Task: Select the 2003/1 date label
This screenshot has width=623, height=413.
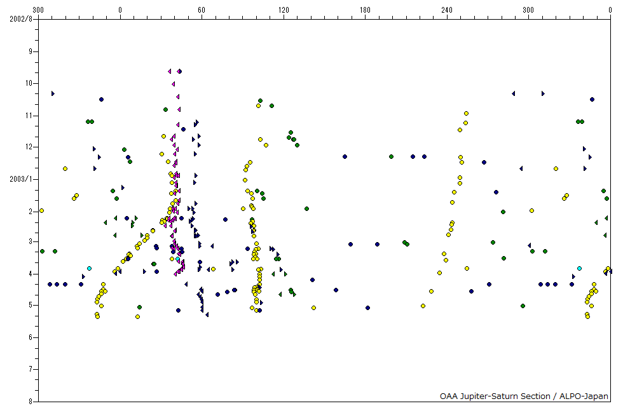Action: click(21, 179)
